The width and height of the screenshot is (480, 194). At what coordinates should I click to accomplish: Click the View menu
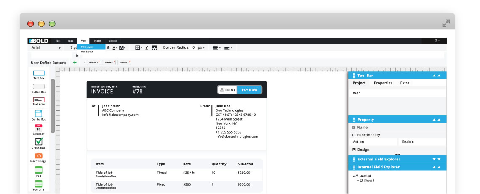click(x=83, y=41)
